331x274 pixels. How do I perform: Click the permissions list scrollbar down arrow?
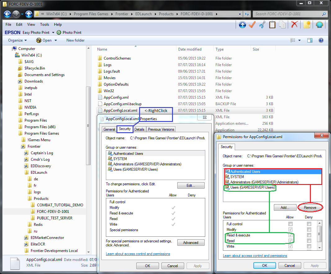pyautogui.click(x=320, y=248)
